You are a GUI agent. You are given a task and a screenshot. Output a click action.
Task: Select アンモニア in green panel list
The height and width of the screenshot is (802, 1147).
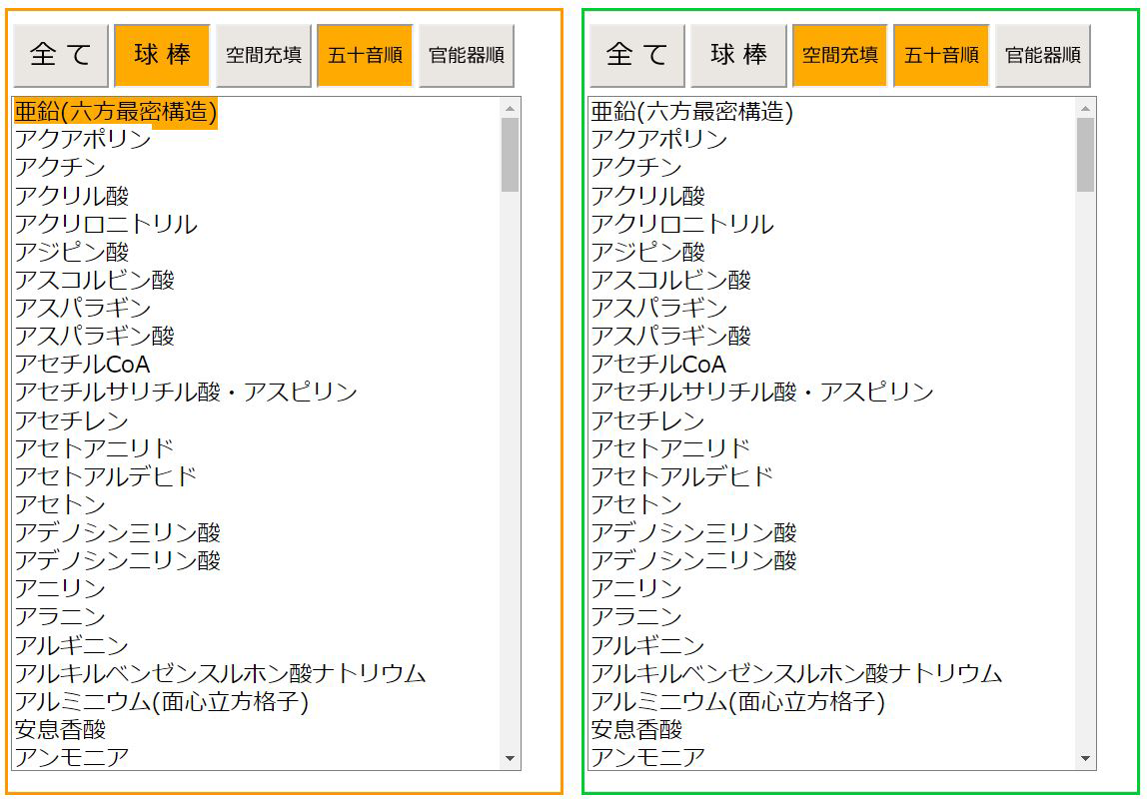coord(647,757)
